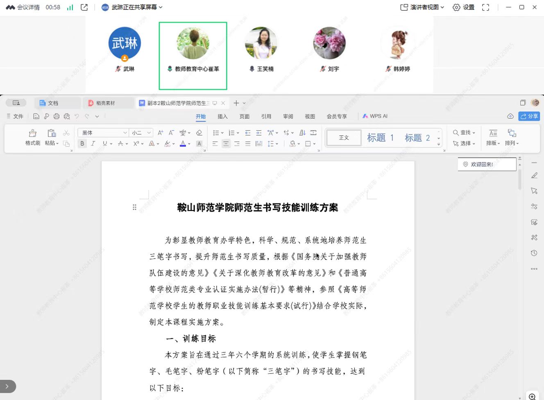The image size is (544, 400).
Task: Switch to the 插入 ribbon tab
Action: 222,116
